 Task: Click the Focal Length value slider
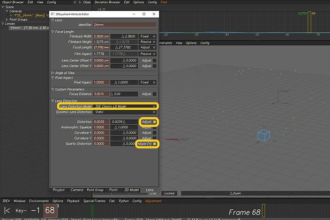(x=124, y=47)
